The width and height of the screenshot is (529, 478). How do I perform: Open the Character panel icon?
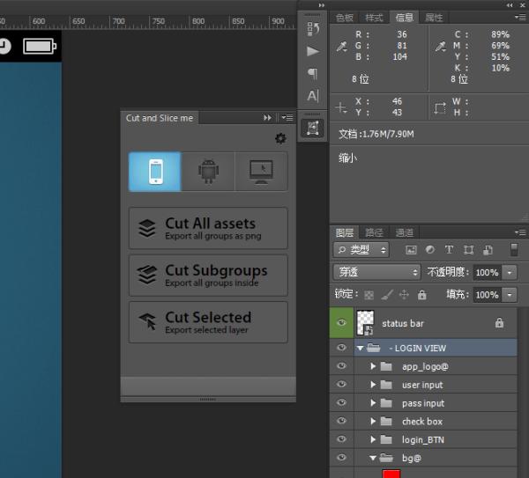click(313, 96)
